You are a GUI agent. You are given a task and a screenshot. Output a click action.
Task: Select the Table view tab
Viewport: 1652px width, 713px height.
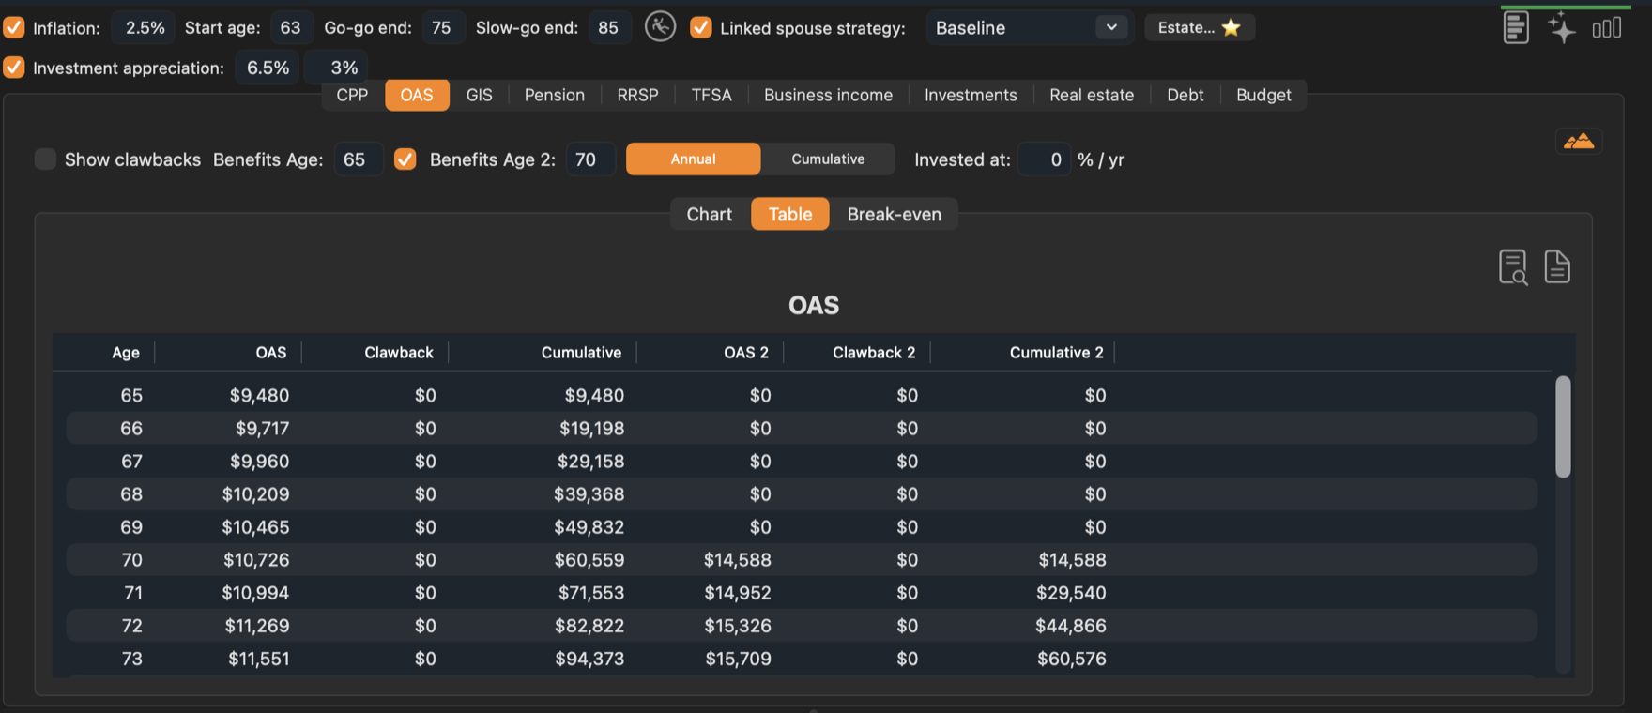pyautogui.click(x=790, y=214)
